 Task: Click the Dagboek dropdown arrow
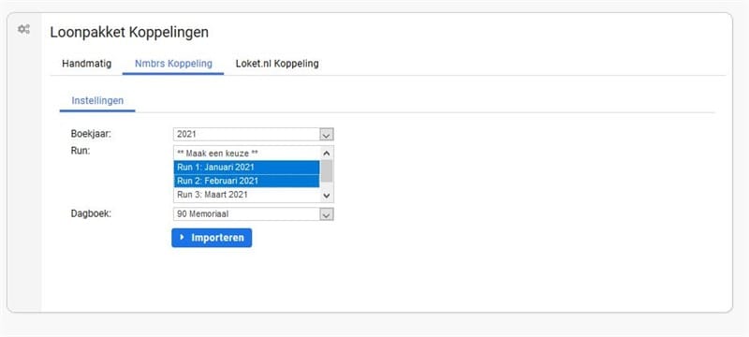(x=327, y=214)
